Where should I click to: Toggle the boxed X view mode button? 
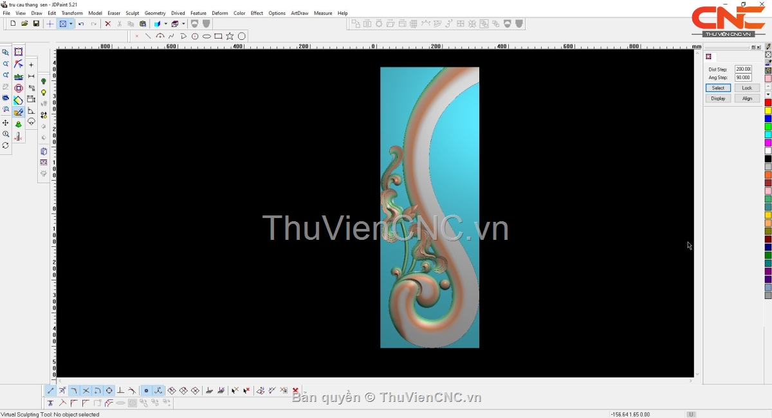63,24
